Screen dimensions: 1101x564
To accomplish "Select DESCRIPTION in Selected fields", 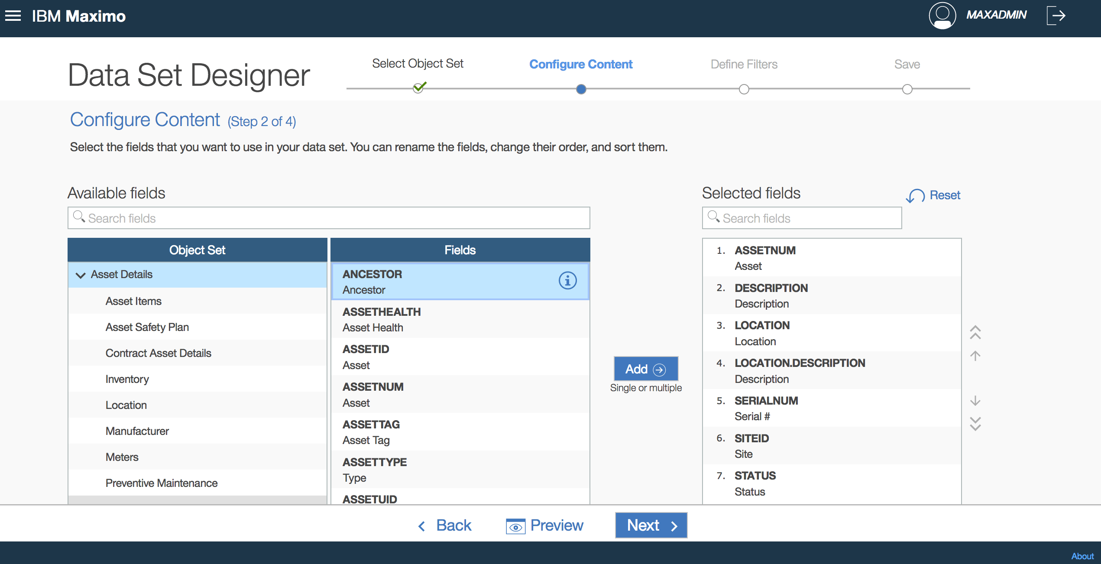I will click(x=832, y=296).
